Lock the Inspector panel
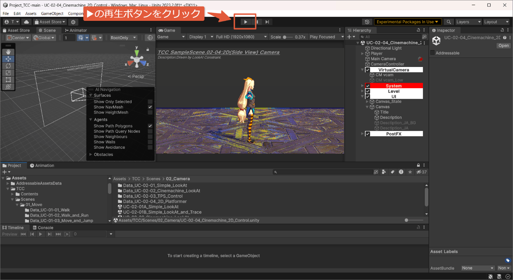 tap(502, 30)
